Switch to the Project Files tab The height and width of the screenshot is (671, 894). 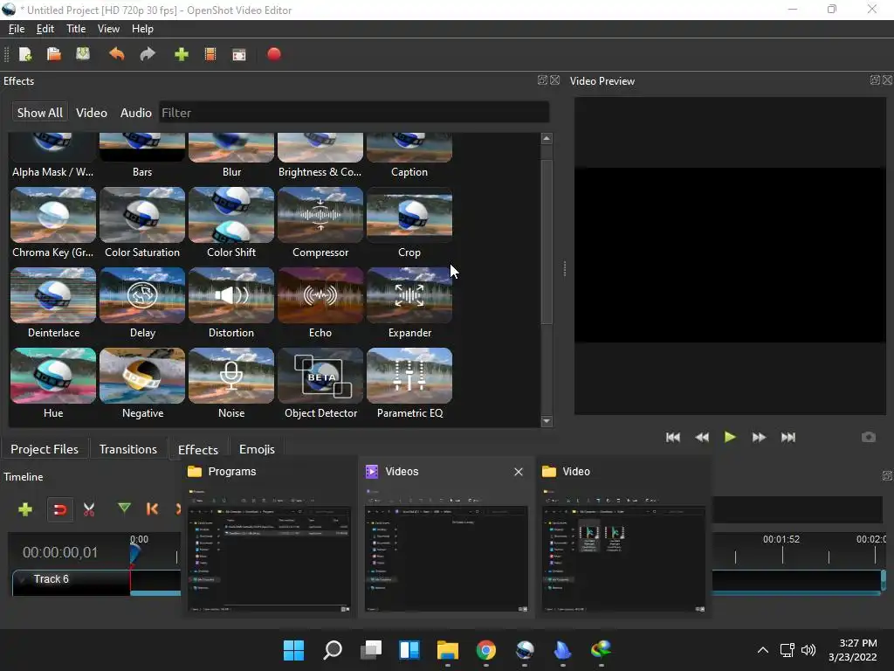coord(45,449)
